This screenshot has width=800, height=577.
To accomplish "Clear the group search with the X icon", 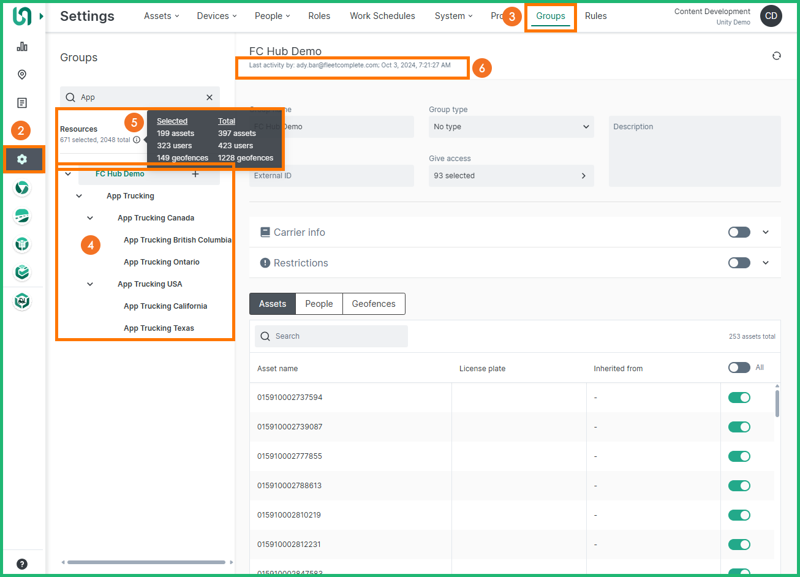I will pos(209,97).
